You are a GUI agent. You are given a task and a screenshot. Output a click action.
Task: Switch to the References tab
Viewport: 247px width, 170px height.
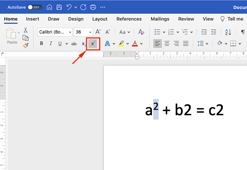(x=129, y=19)
